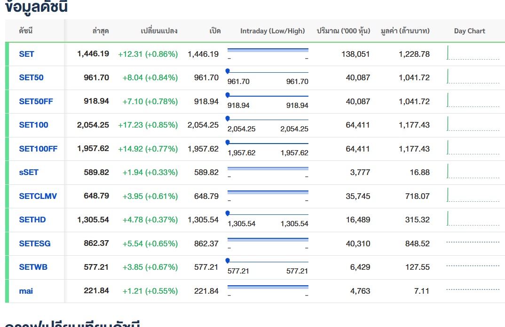The image size is (505, 327).
Task: Open the SET100 index page
Action: point(33,125)
